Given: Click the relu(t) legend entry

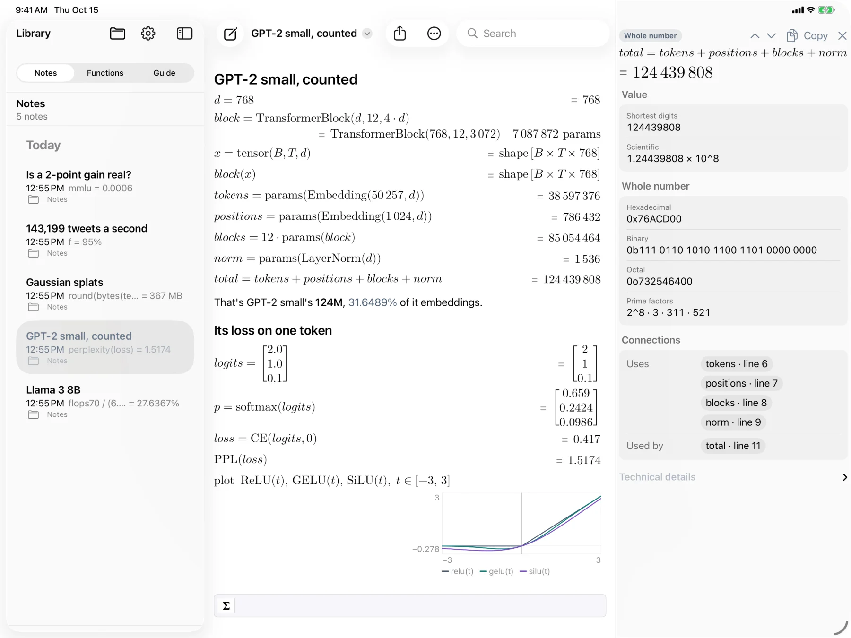Looking at the screenshot, I should click(x=457, y=571).
